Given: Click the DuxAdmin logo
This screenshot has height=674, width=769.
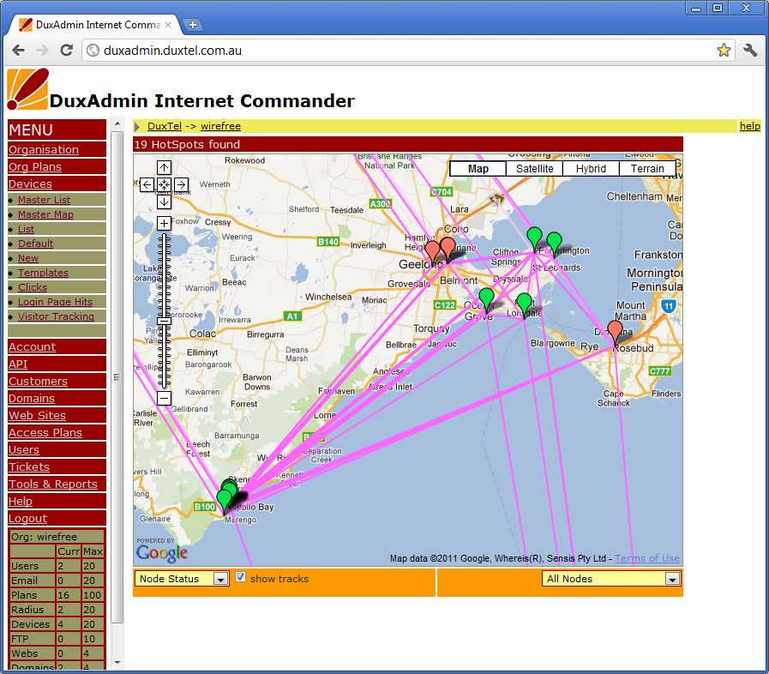Looking at the screenshot, I should (x=28, y=89).
